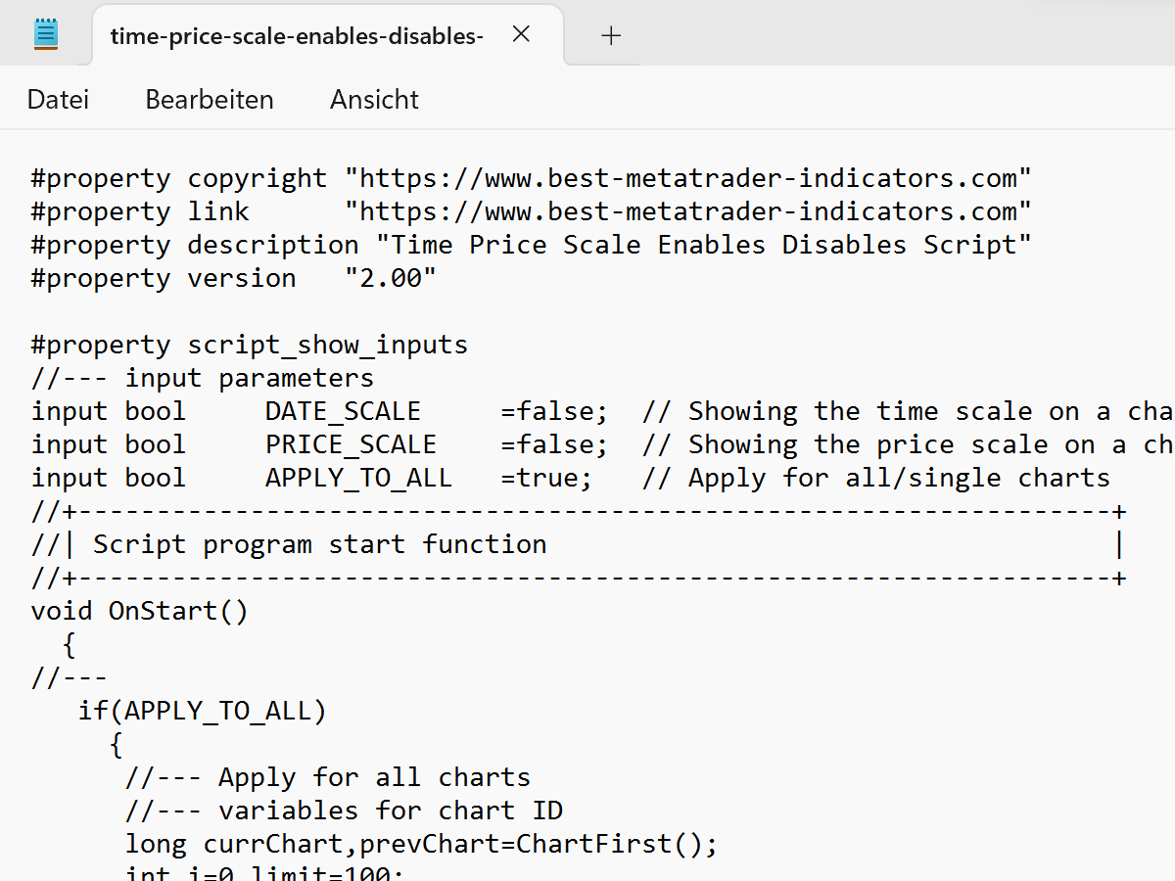This screenshot has height=881, width=1175.
Task: Add a new tab with plus button
Action: coord(611,36)
